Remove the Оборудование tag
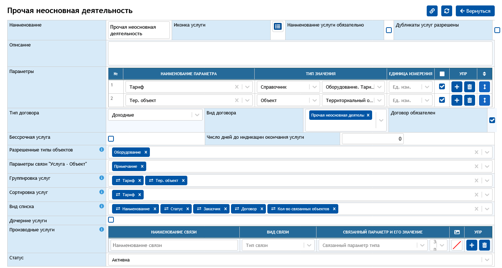 point(146,152)
